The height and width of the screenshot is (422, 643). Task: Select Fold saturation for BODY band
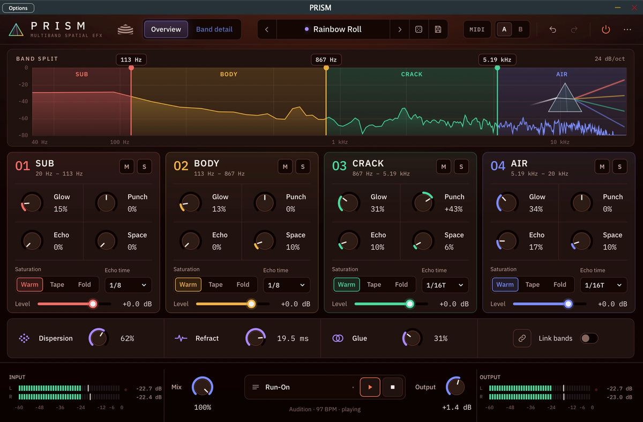243,284
